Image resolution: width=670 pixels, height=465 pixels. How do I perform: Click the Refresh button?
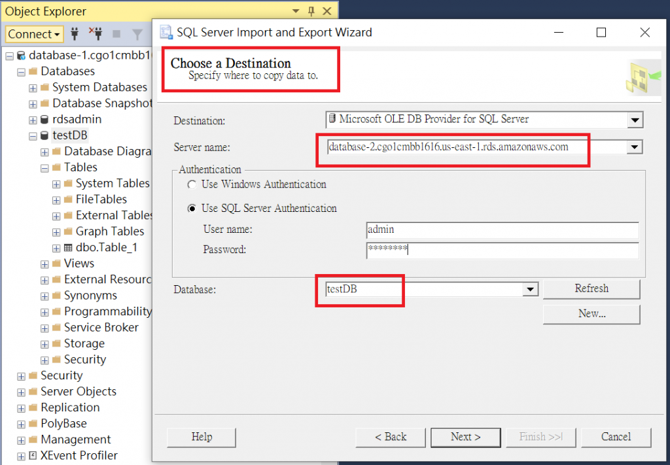[591, 289]
